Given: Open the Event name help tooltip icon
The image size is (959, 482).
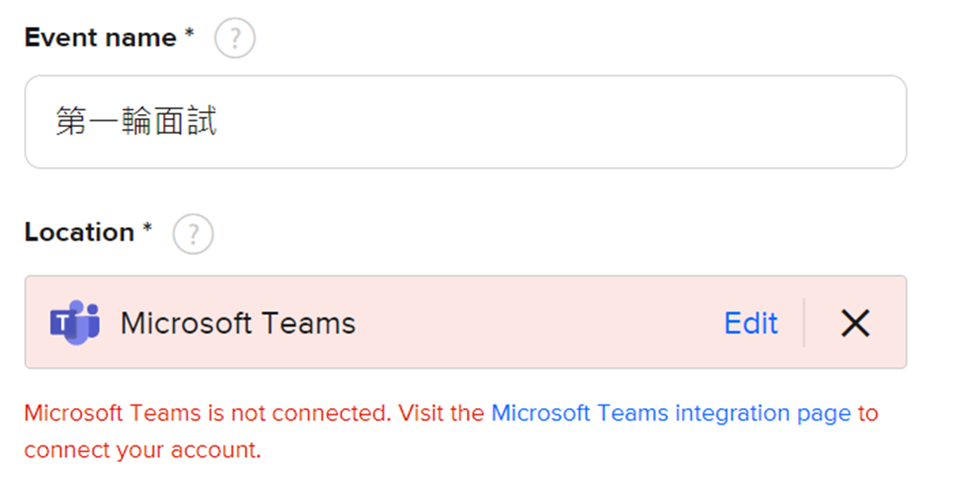Looking at the screenshot, I should click(234, 38).
